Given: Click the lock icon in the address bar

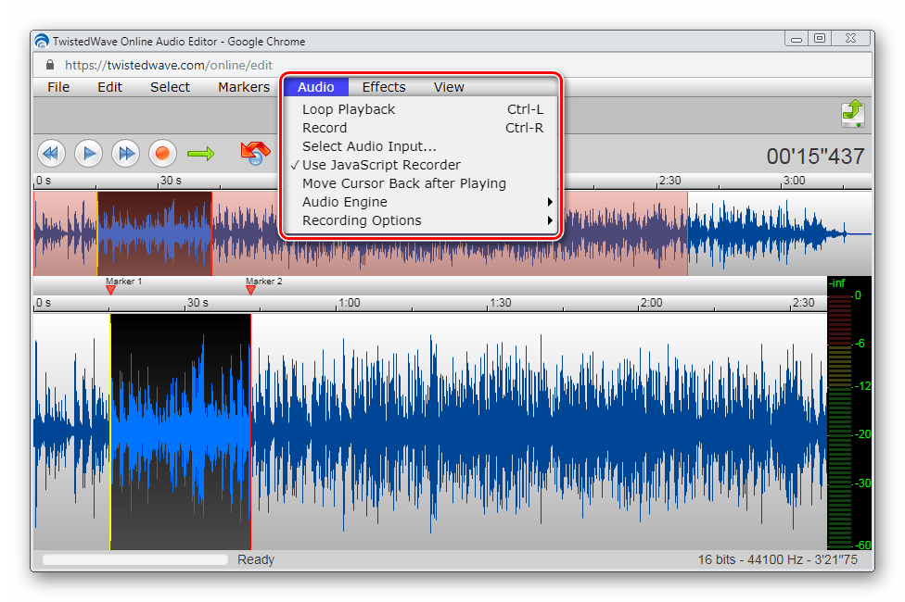Looking at the screenshot, I should 49,66.
